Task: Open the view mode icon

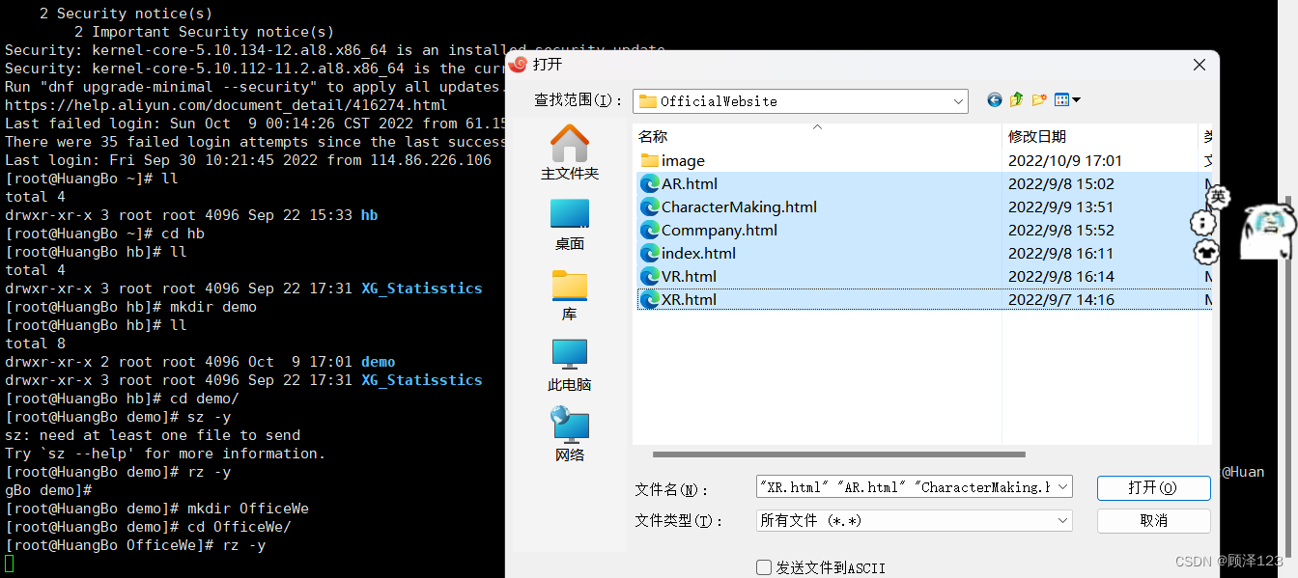Action: coord(1061,99)
